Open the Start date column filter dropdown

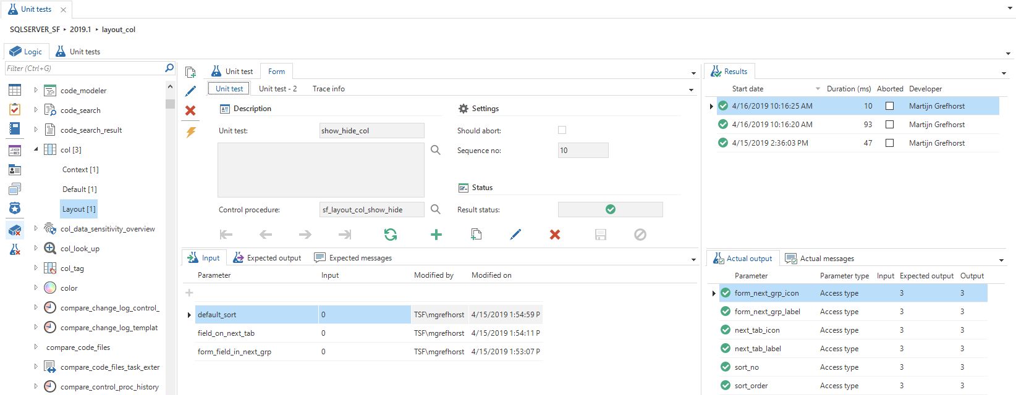pyautogui.click(x=818, y=89)
